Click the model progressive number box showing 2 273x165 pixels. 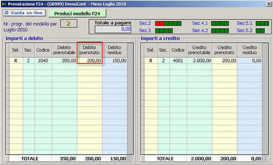click(69, 24)
